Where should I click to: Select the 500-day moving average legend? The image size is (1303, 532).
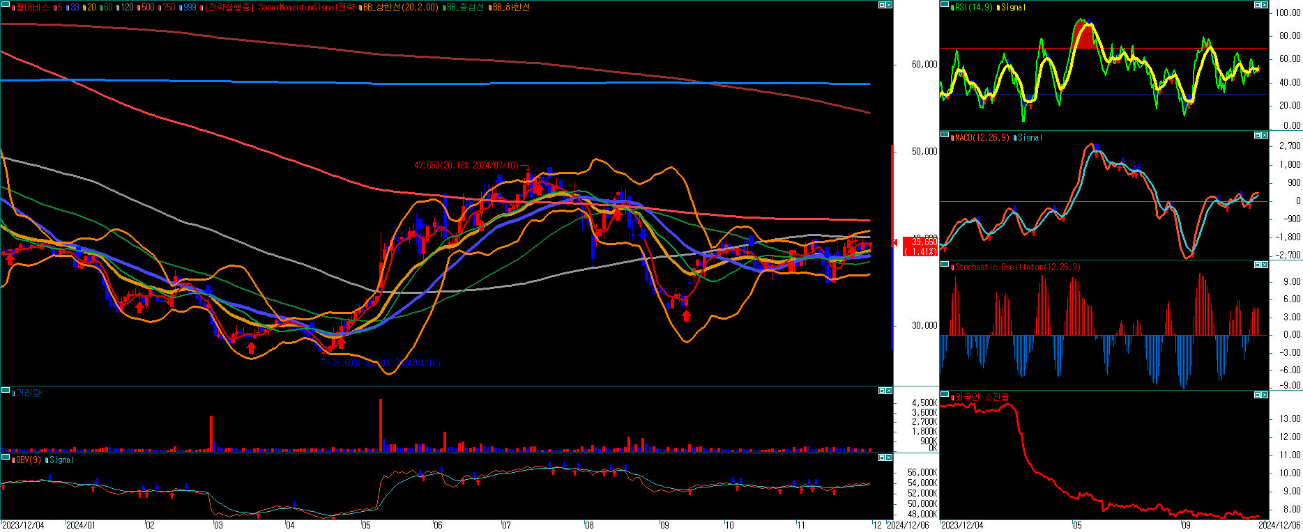146,7
